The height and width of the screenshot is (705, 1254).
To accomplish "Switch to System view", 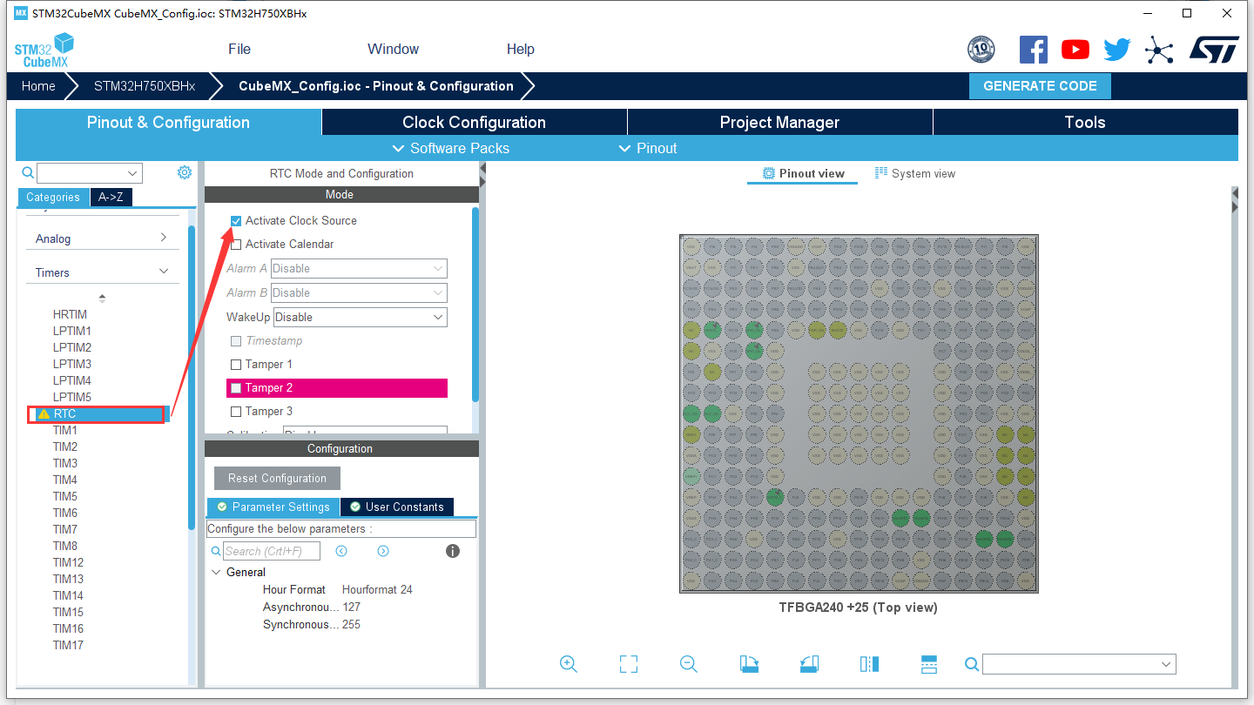I will 915,173.
